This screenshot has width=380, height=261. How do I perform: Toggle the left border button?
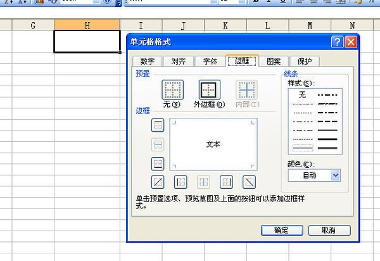coord(180,182)
